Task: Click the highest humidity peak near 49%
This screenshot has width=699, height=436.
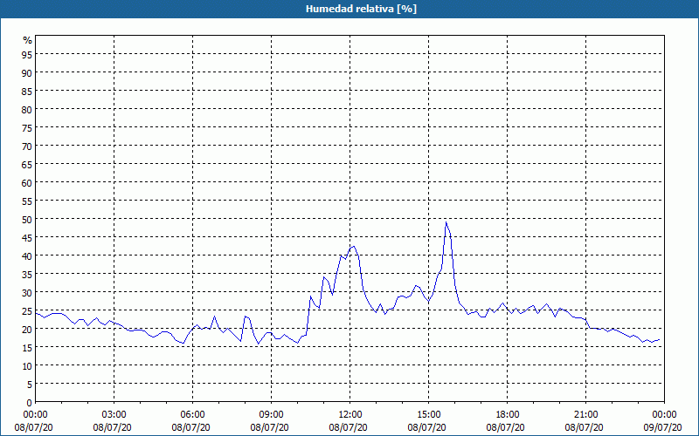Action: pos(446,222)
